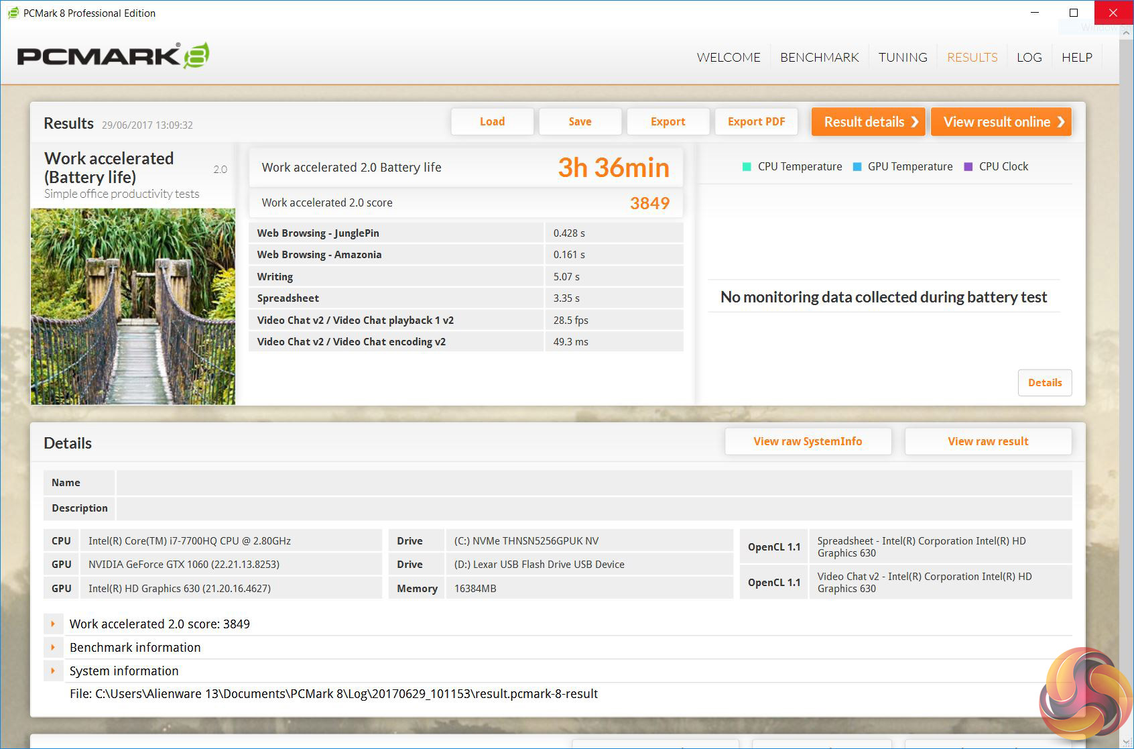Click the NVMe THNSN5256GPUK drive entry
Image resolution: width=1134 pixels, height=749 pixels.
pyautogui.click(x=589, y=541)
